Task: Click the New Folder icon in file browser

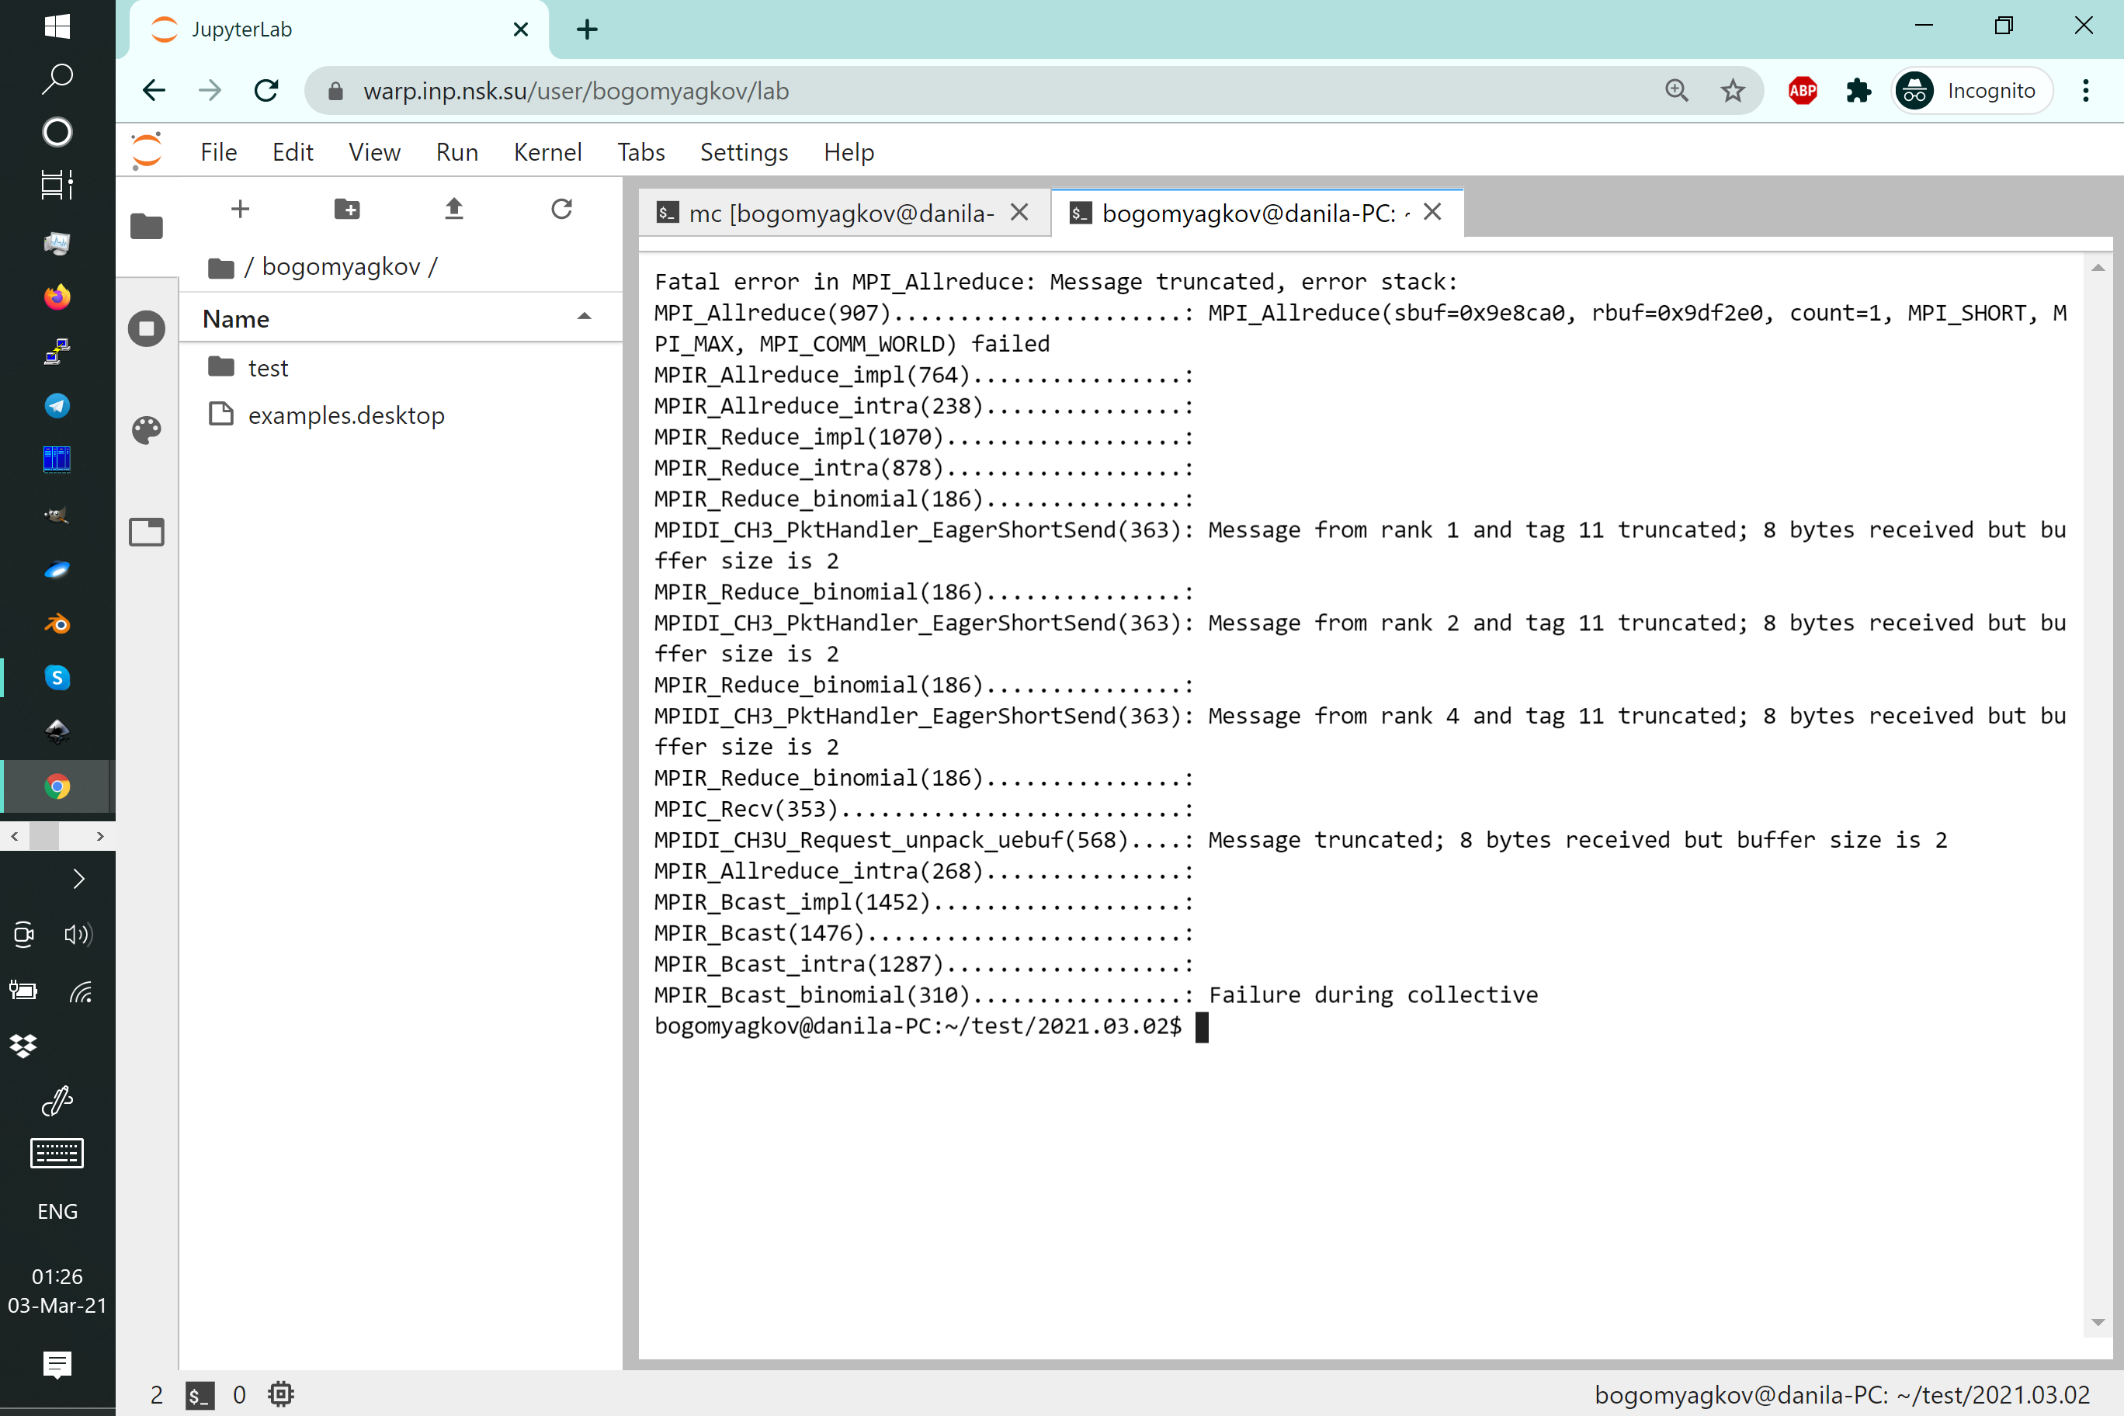Action: pos(347,210)
